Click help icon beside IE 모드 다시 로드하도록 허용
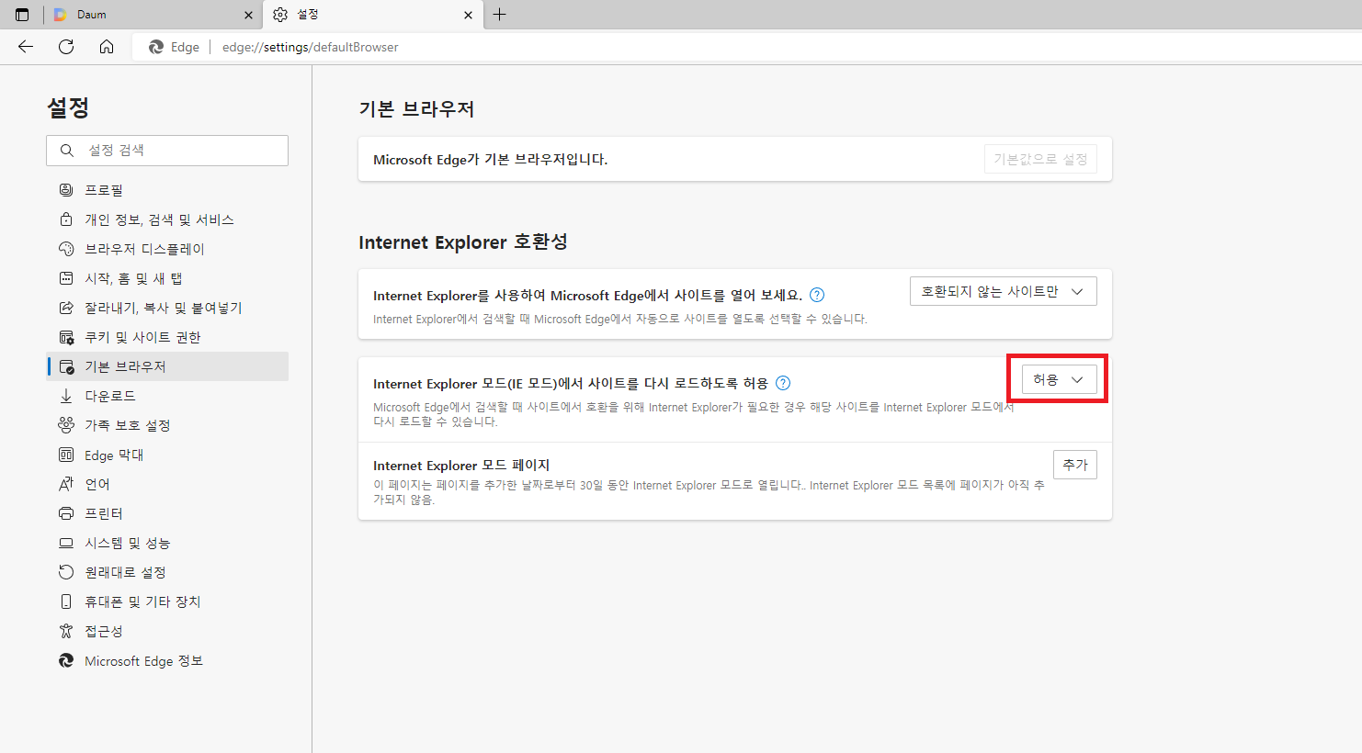 click(x=783, y=383)
